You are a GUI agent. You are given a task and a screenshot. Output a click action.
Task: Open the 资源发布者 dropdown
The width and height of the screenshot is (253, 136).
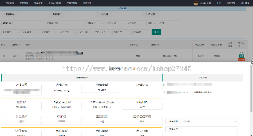pyautogui.click(x=10, y=23)
